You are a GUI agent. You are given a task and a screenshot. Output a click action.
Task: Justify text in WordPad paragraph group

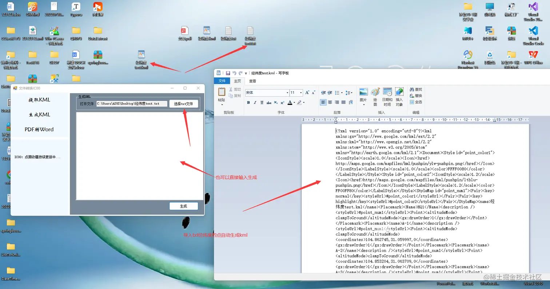[344, 103]
